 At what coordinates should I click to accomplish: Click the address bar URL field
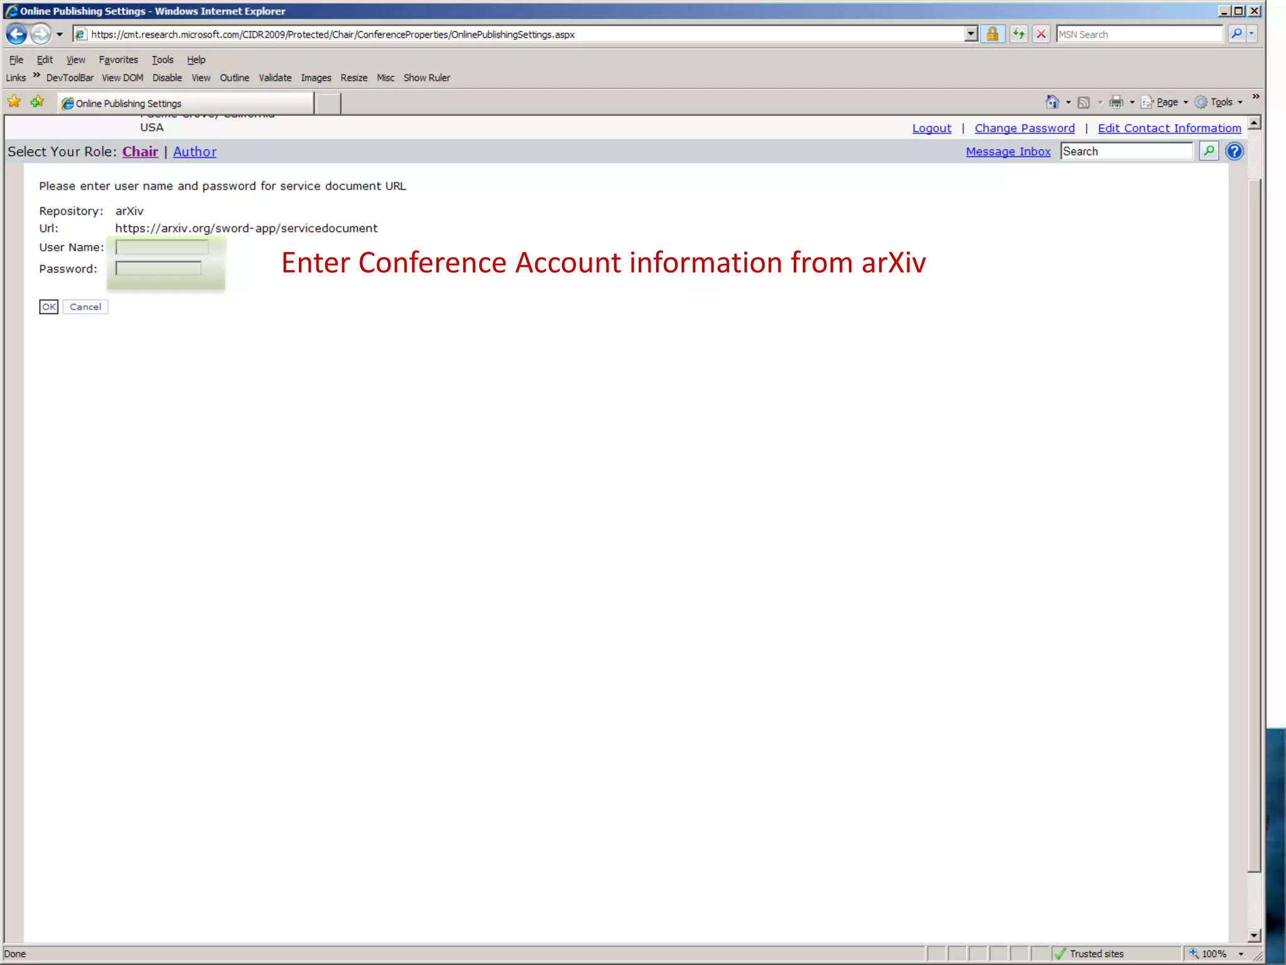click(x=518, y=34)
